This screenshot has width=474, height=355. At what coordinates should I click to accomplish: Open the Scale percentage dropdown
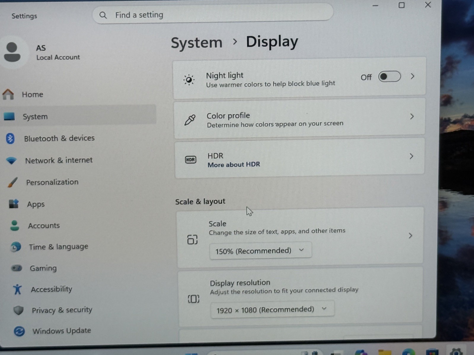[x=260, y=251]
